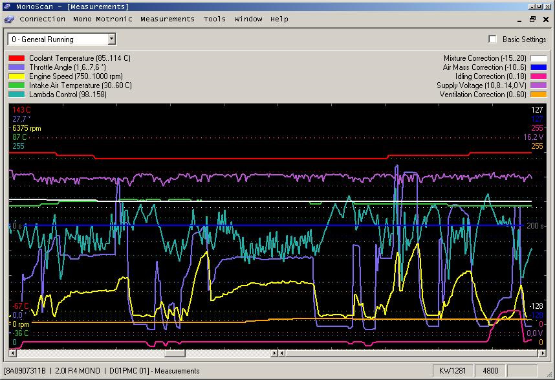555x380 pixels.
Task: Click the right scrollbar's left arrow button
Action: click(282, 353)
